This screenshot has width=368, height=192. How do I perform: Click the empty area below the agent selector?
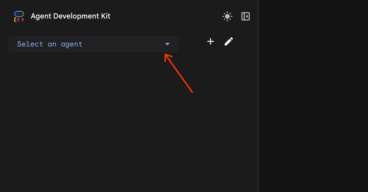coord(109,127)
